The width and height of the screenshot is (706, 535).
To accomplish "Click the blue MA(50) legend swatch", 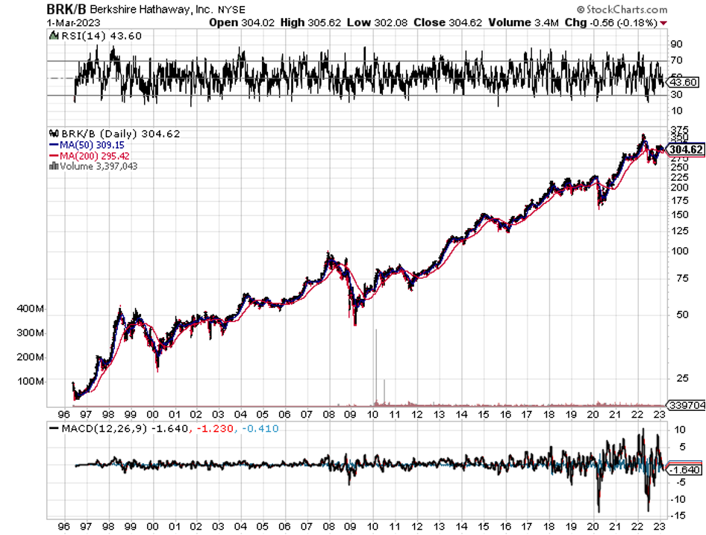I will pos(53,144).
